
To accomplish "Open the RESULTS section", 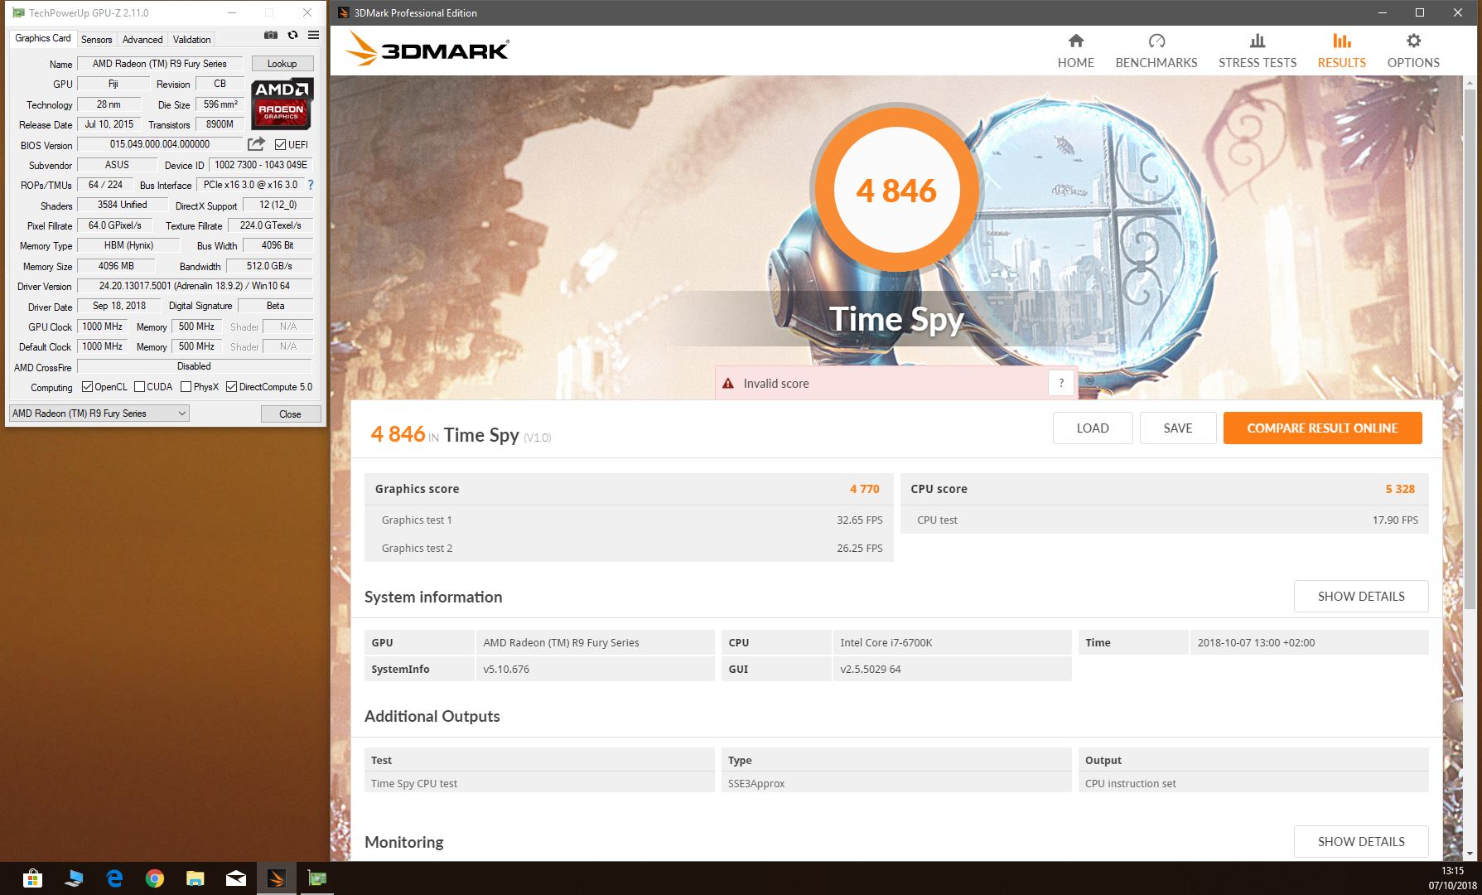I will (x=1342, y=51).
